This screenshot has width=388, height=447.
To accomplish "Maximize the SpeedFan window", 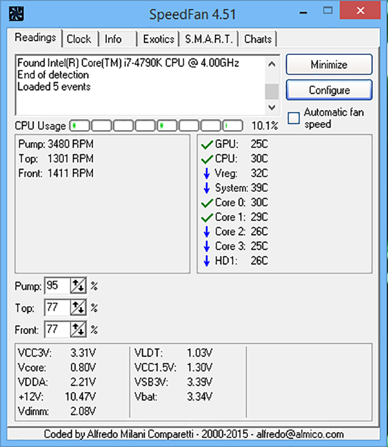I will click(x=328, y=11).
